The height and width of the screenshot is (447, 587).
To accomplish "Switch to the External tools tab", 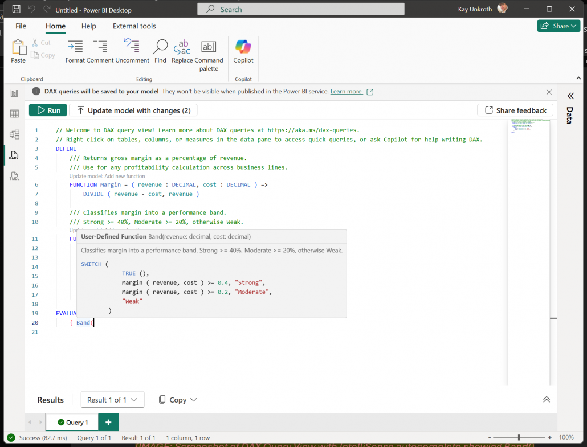I will coord(134,26).
